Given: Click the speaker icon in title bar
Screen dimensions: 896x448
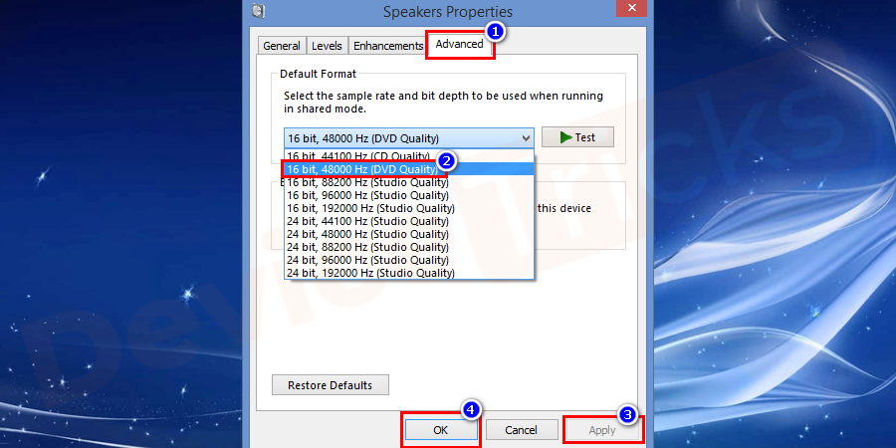Looking at the screenshot, I should coord(259,11).
